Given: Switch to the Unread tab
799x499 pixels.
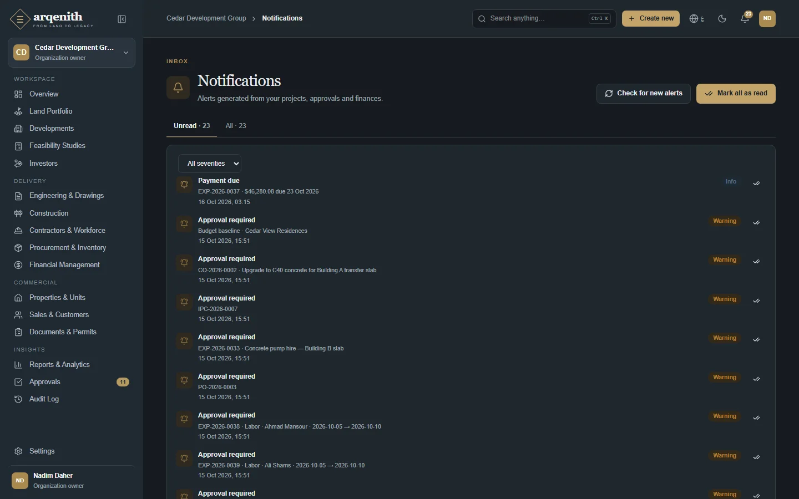Looking at the screenshot, I should (x=192, y=126).
